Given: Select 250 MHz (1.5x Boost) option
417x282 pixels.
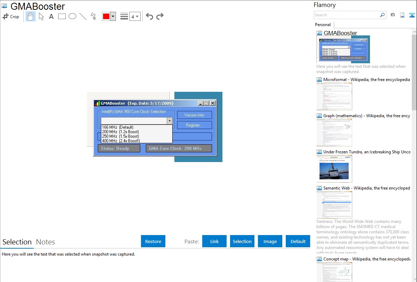Looking at the screenshot, I should tap(137, 136).
